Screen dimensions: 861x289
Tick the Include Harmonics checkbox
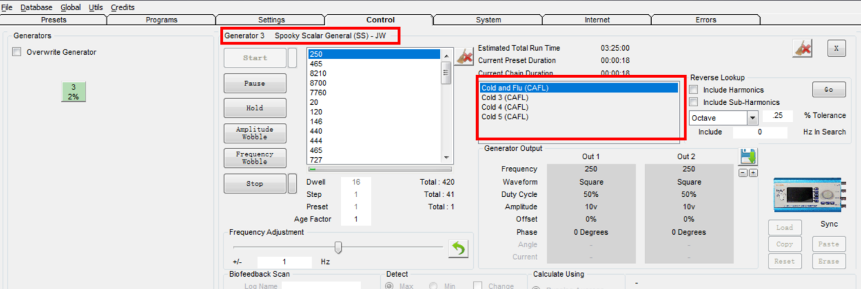(x=694, y=90)
